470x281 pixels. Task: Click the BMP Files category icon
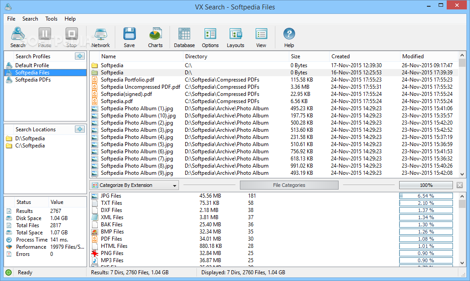[x=95, y=232]
